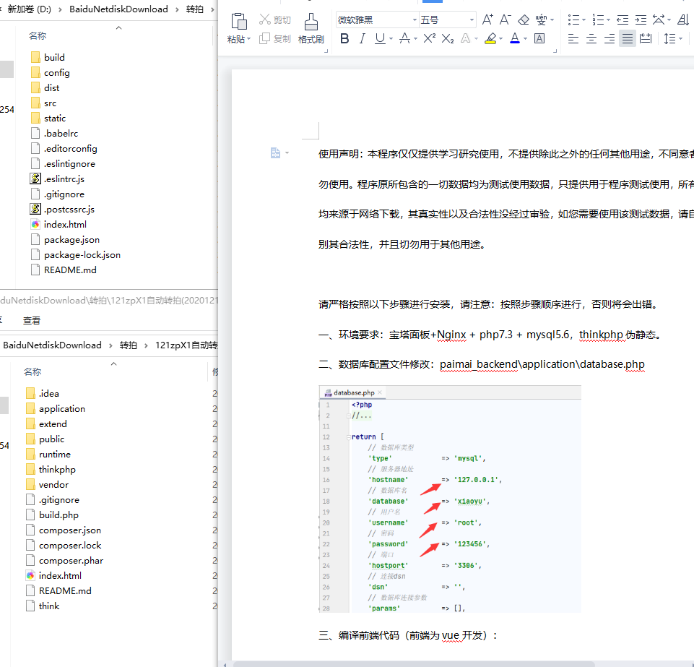Screen dimensions: 694x667
Task: Click the clear formatting eraser icon
Action: tap(524, 20)
